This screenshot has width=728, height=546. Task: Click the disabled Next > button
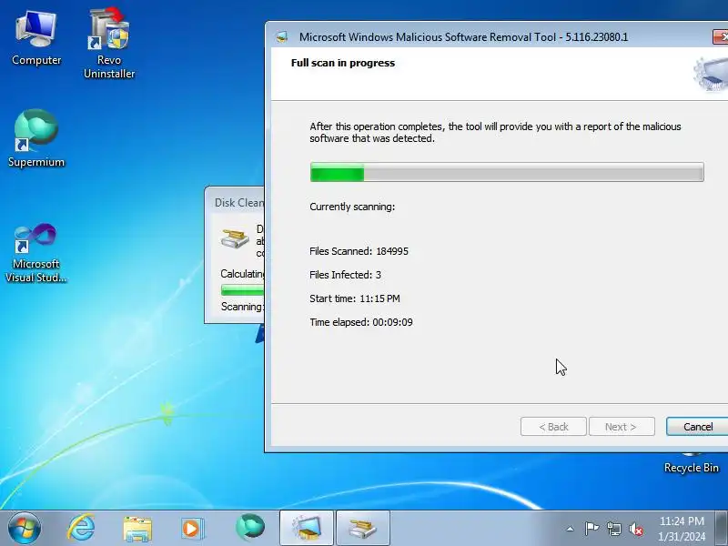coord(622,426)
